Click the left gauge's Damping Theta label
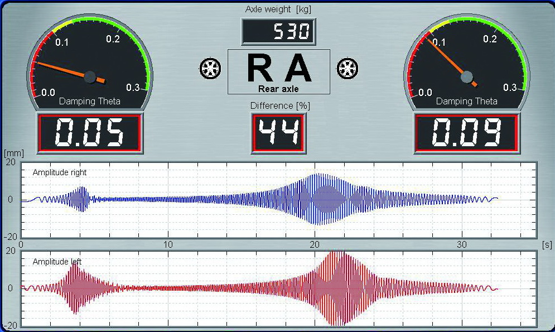This screenshot has width=555, height=332. (90, 102)
